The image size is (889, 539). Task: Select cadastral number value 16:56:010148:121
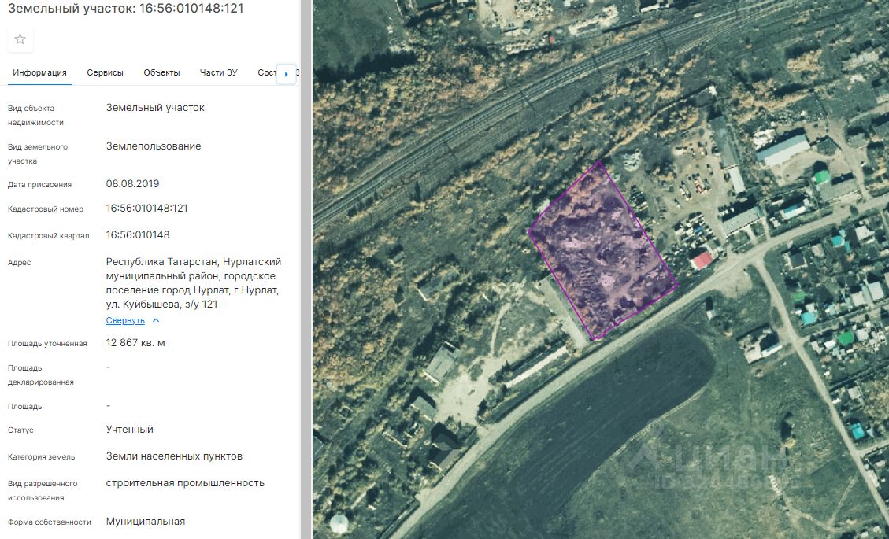click(146, 208)
